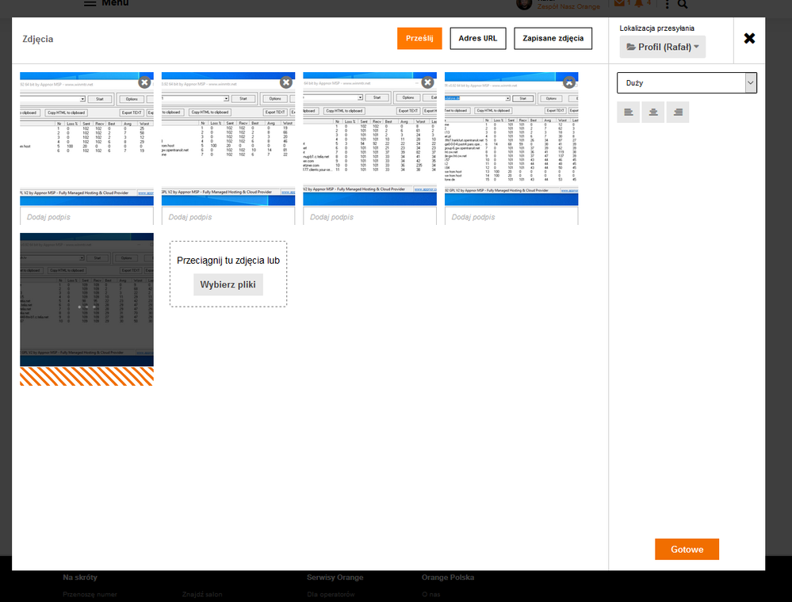
Task: Enter caption field under fourth photo
Action: pyautogui.click(x=511, y=217)
